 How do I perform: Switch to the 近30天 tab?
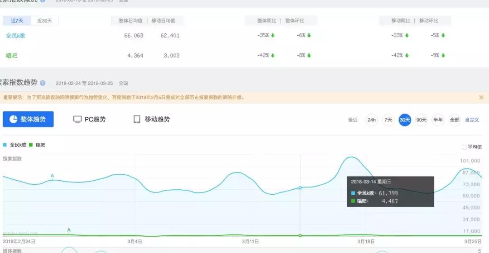44,21
